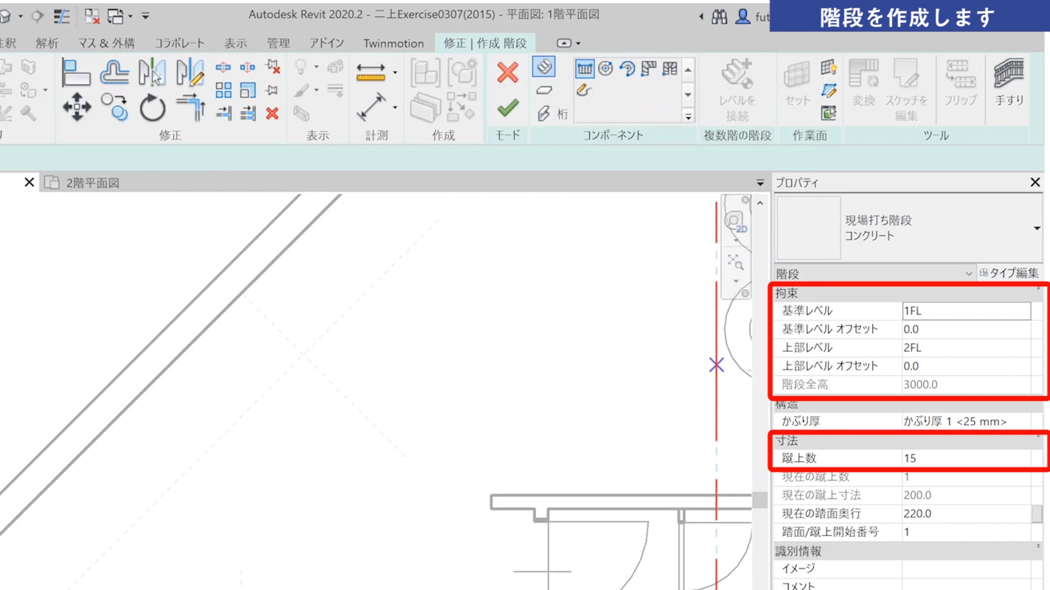The height and width of the screenshot is (590, 1050).
Task: Select the Full-Step Spiral run icon
Action: [x=605, y=69]
